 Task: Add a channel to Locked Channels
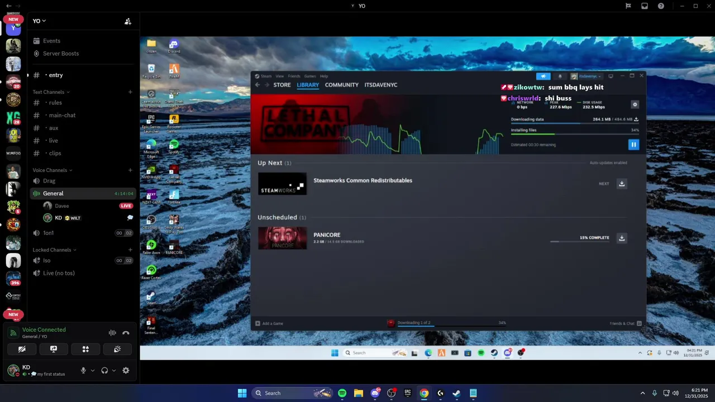130,250
